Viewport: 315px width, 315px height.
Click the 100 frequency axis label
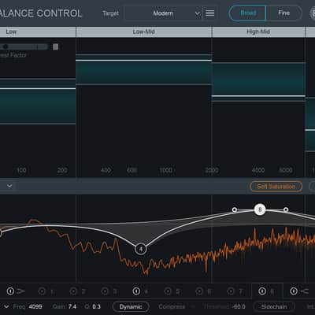tap(21, 170)
